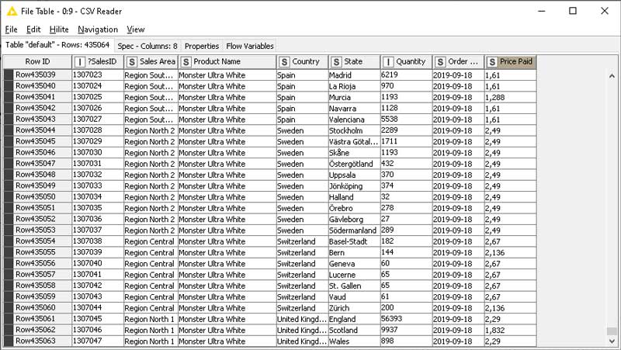
Task: Click the State cell Wales
Action: (x=355, y=341)
